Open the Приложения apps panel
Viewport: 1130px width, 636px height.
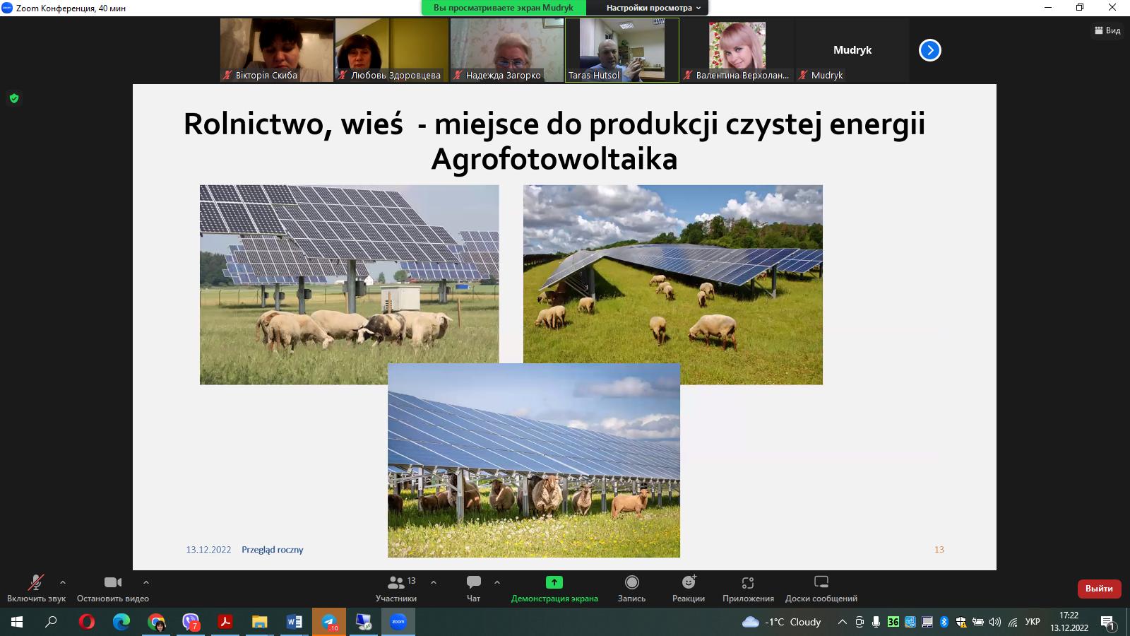748,589
